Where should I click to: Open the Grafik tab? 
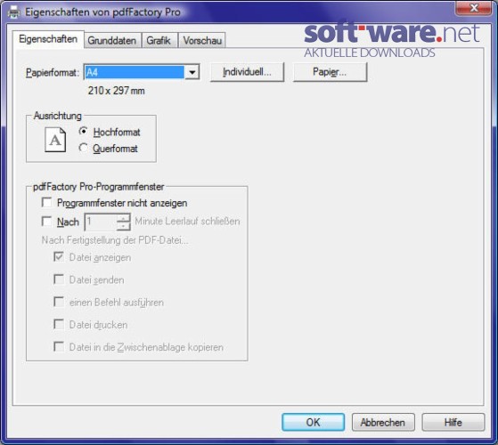[x=159, y=41]
